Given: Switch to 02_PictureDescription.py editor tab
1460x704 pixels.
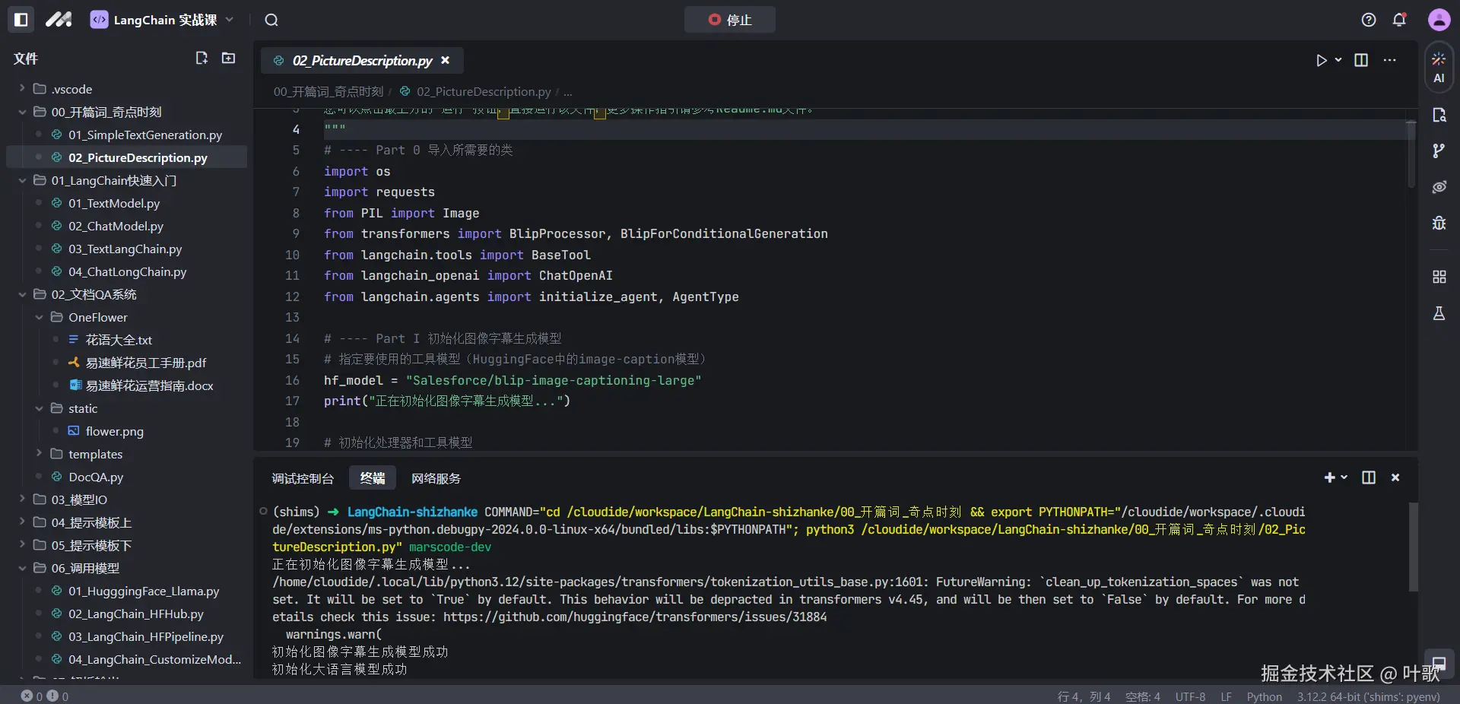Looking at the screenshot, I should point(362,60).
